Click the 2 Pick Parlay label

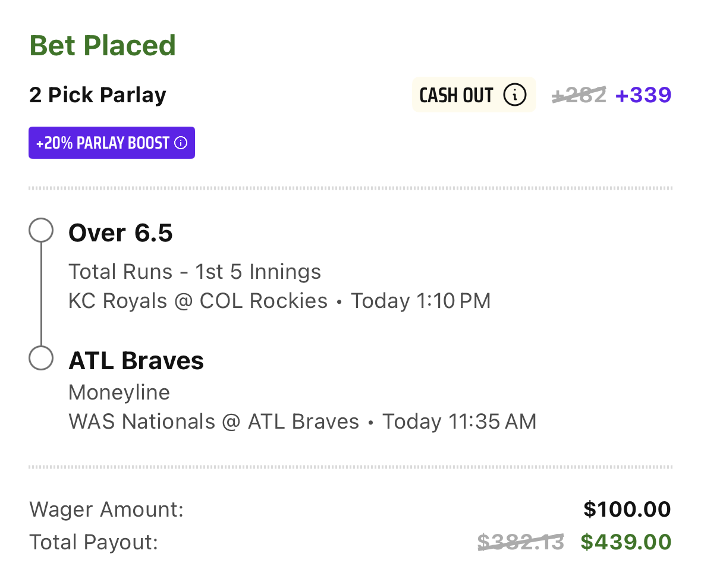click(98, 95)
